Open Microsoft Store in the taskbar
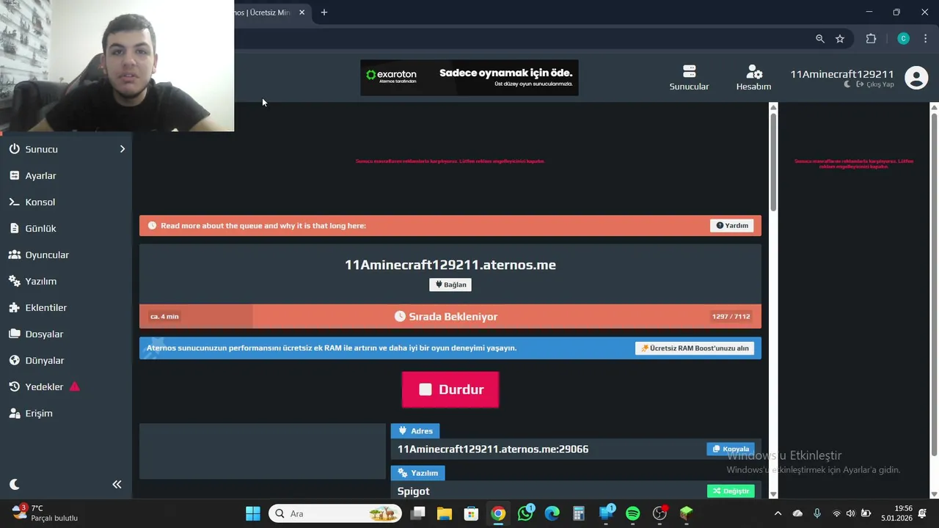 (471, 513)
